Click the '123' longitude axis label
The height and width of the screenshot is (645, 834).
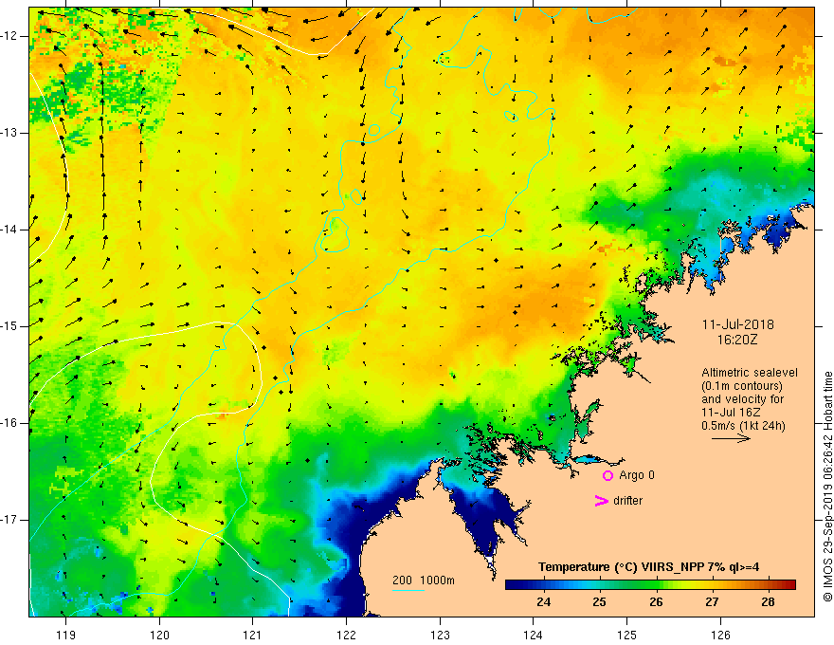point(440,635)
